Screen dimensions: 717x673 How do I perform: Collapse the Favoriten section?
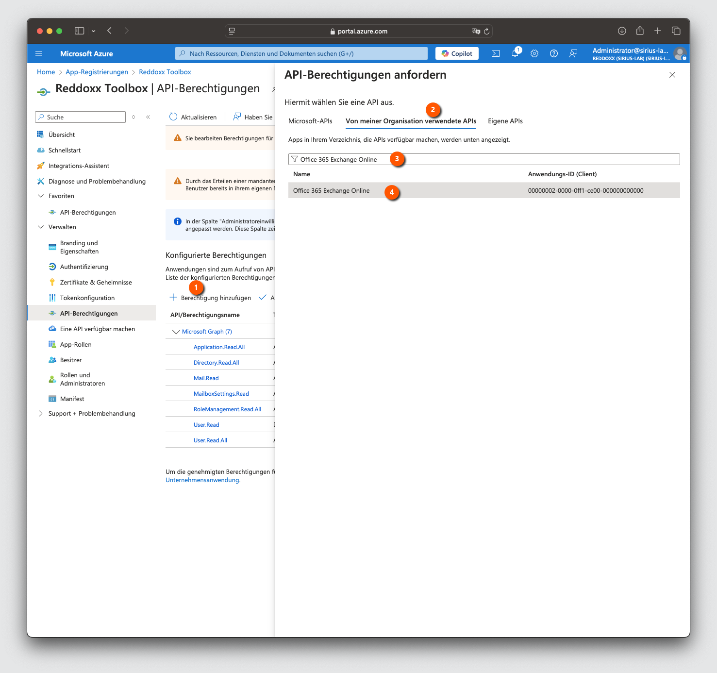41,196
